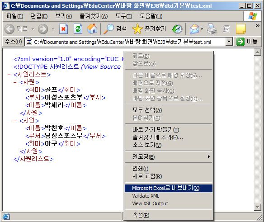Click the text 박세리
This screenshot has width=264, height=222.
(x=54, y=105)
